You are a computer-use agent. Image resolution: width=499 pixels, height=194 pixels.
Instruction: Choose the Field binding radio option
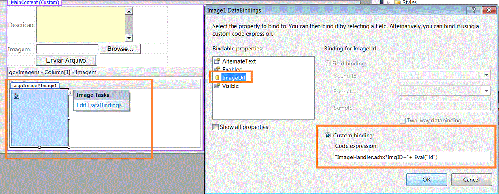pyautogui.click(x=327, y=64)
